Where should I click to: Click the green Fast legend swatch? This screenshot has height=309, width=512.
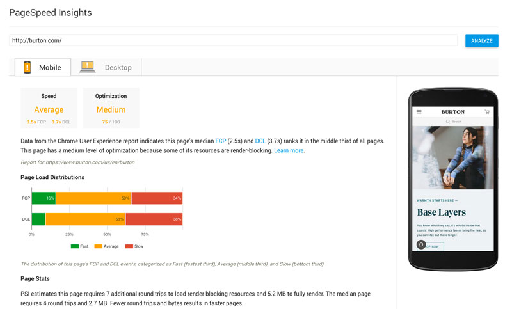pos(74,246)
